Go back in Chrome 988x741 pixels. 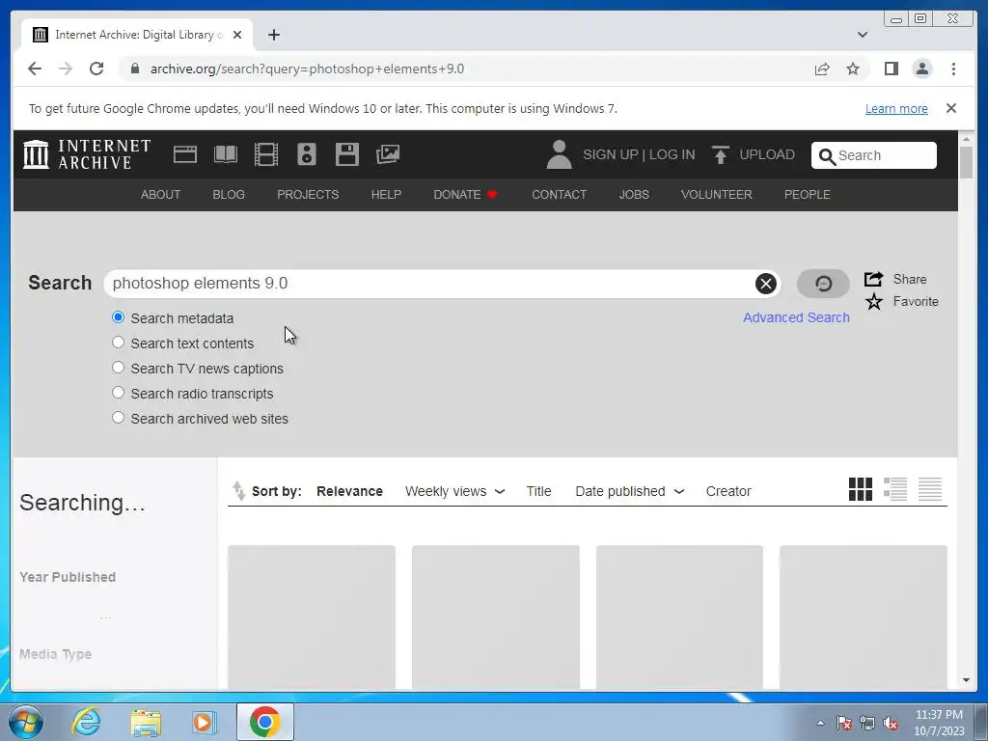tap(35, 69)
